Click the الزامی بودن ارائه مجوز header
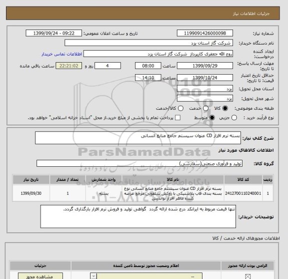The height and width of the screenshot is (279, 288). [x=247, y=266]
